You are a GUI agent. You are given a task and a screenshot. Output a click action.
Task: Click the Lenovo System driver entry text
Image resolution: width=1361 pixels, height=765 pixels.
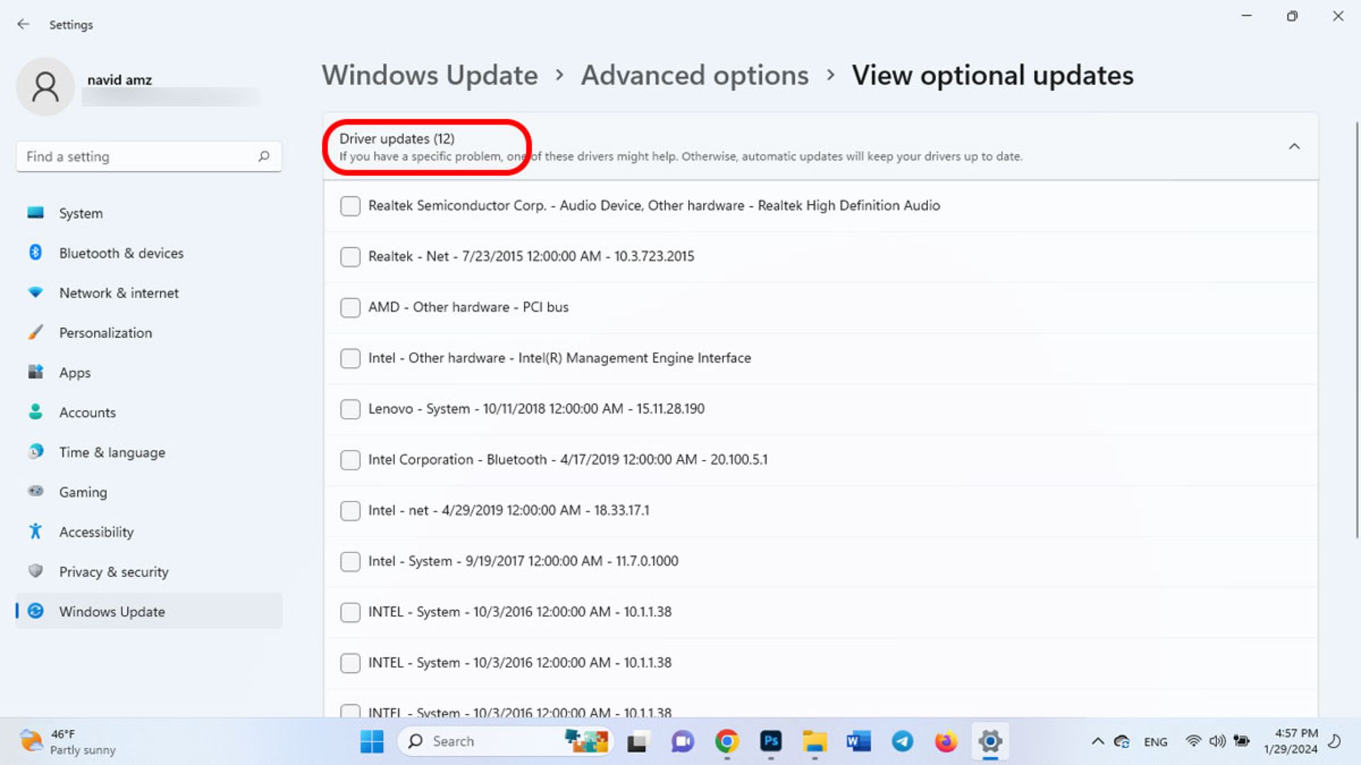tap(536, 409)
